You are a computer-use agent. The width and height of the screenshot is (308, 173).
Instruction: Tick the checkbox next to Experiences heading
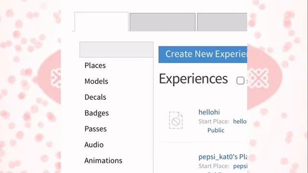point(241,81)
